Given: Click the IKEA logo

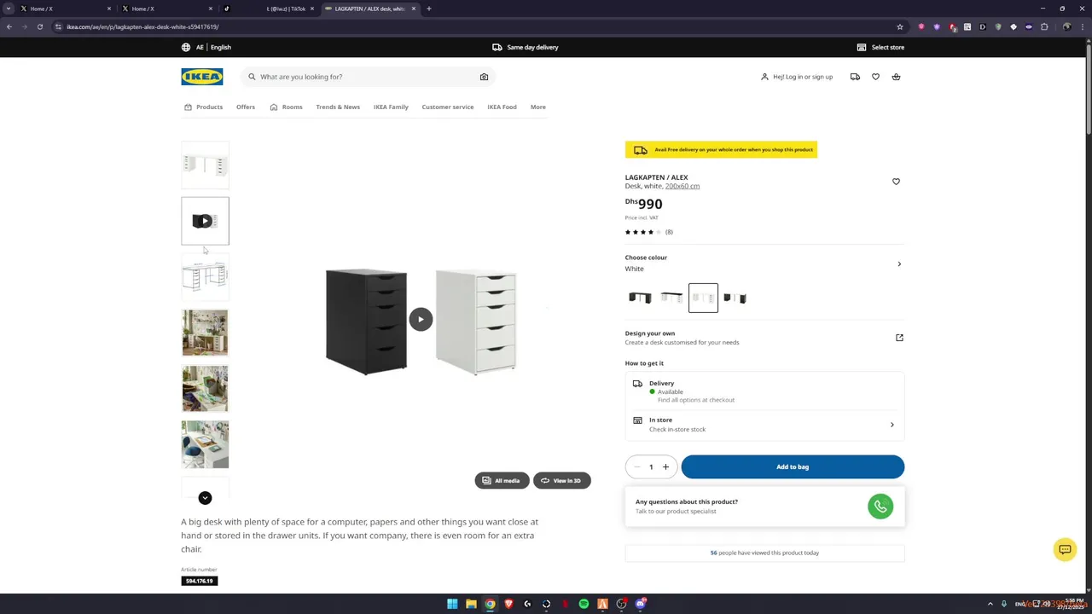Looking at the screenshot, I should click(x=202, y=77).
